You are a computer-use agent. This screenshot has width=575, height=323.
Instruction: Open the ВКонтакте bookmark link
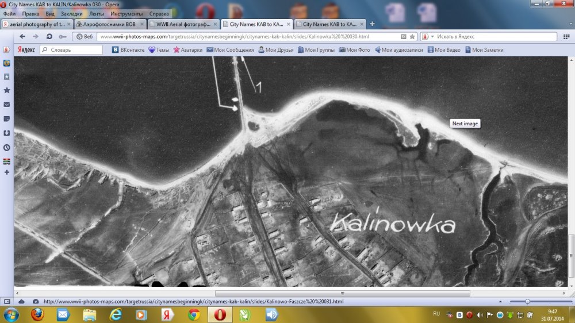(128, 50)
